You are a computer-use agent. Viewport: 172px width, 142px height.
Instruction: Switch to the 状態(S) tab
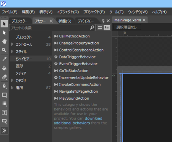[65, 21]
